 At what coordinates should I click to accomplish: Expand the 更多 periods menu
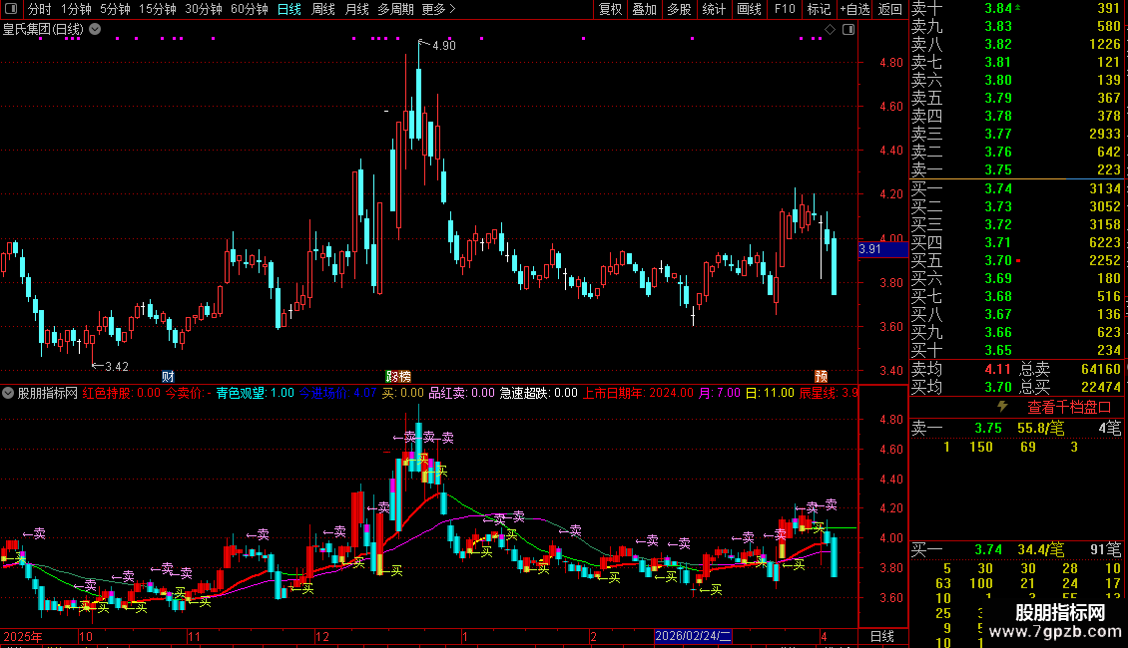(x=438, y=9)
